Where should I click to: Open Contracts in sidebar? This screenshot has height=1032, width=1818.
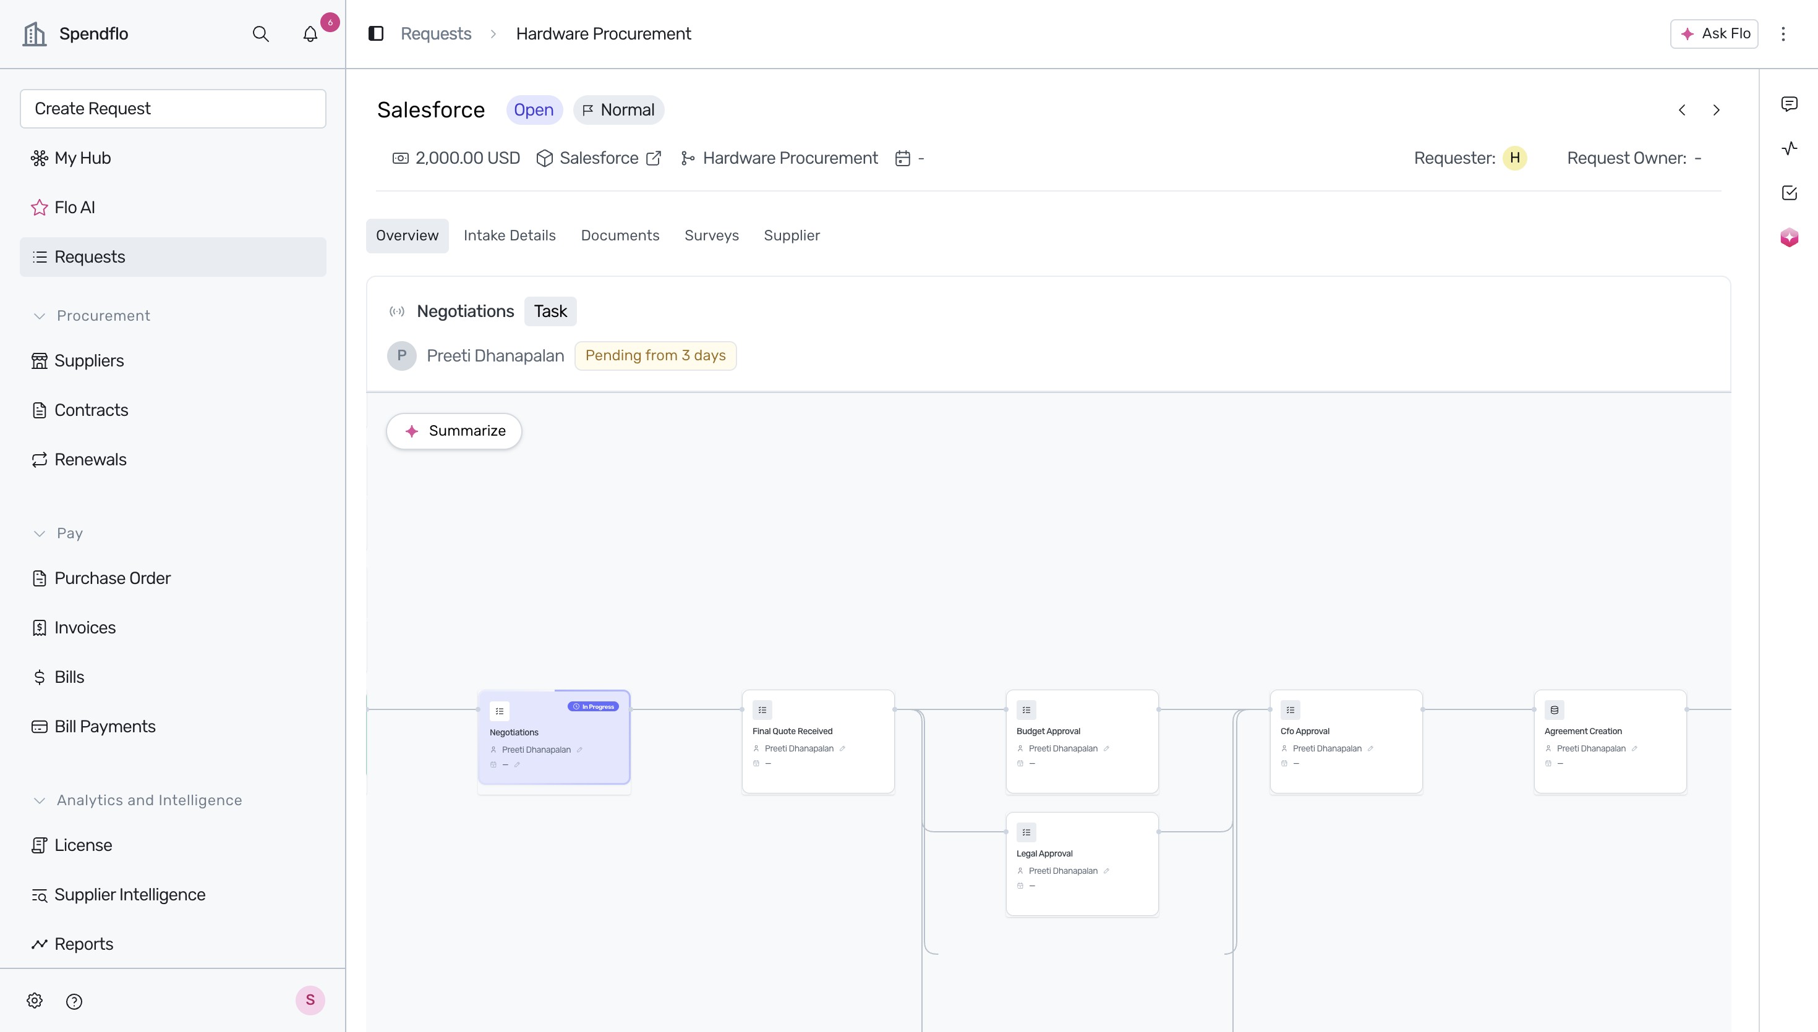click(173, 410)
